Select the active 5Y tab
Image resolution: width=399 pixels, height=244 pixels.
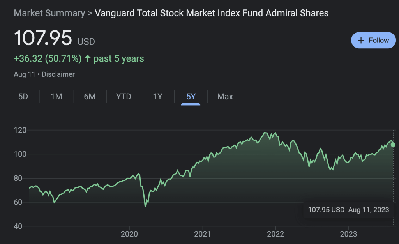click(x=191, y=97)
